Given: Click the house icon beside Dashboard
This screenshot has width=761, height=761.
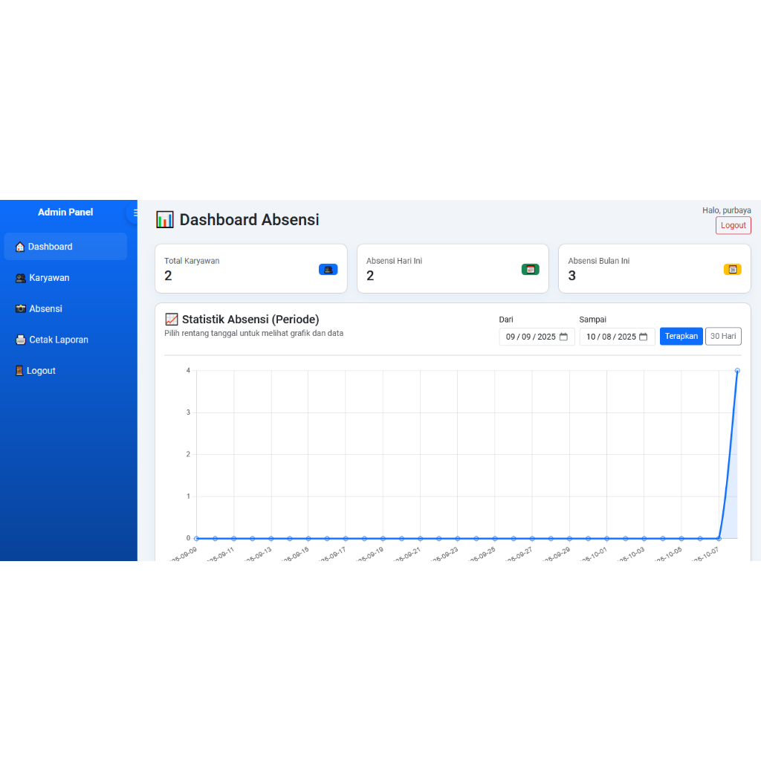Looking at the screenshot, I should click(x=20, y=247).
